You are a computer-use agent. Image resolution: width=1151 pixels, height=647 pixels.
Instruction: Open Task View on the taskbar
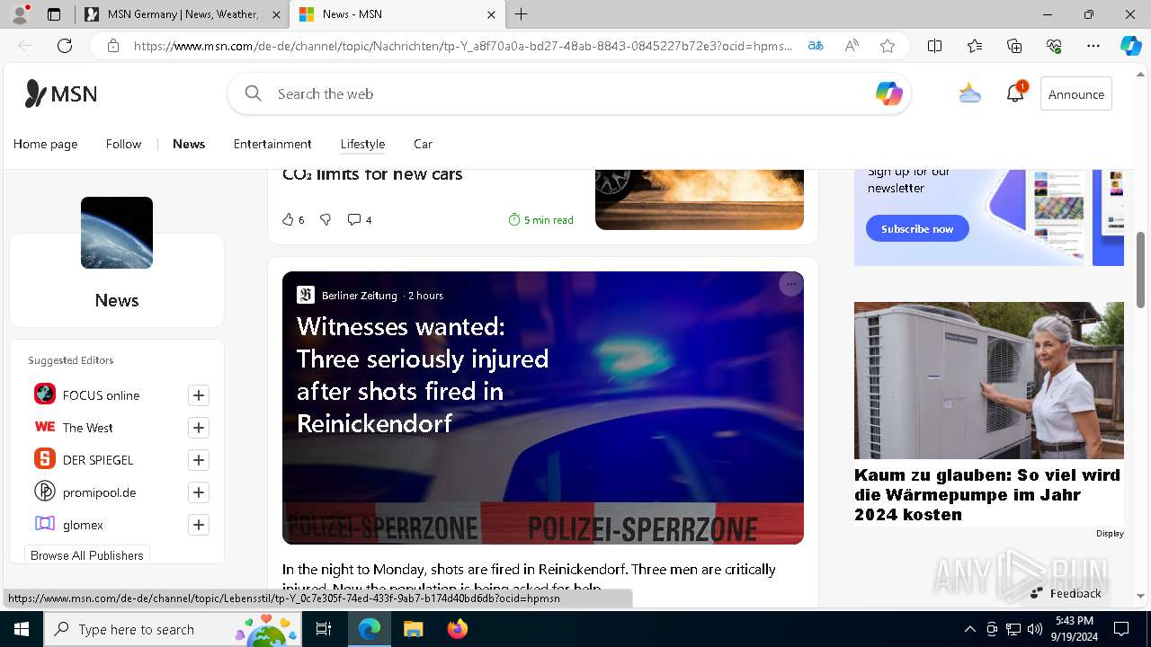point(325,629)
